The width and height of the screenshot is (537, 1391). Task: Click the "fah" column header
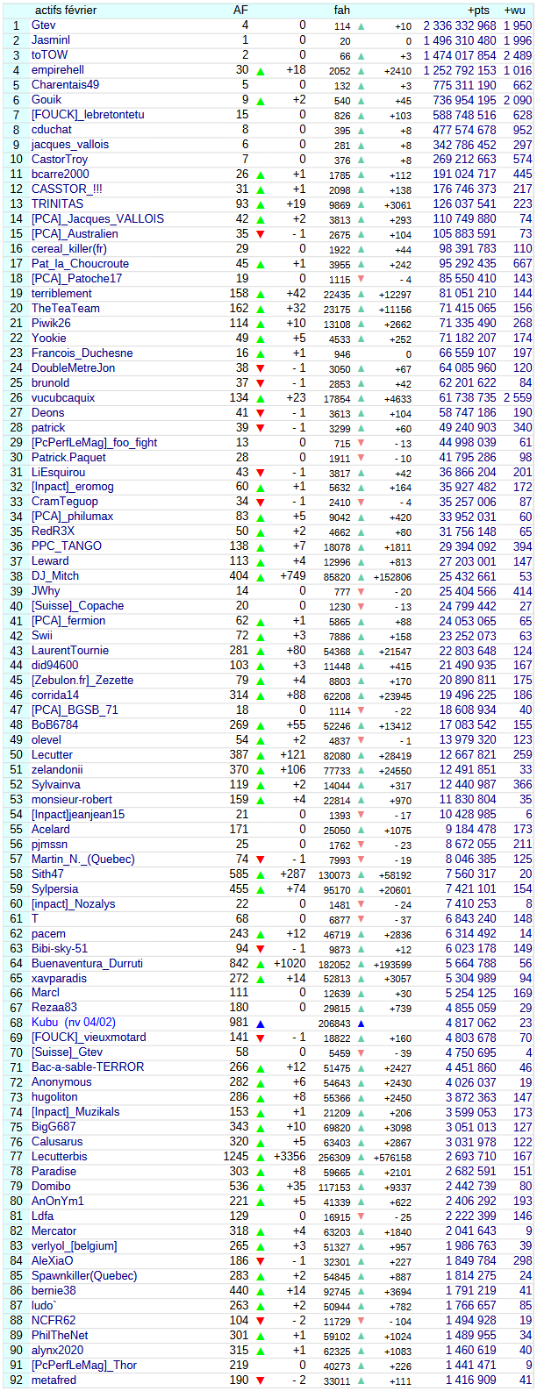(342, 11)
